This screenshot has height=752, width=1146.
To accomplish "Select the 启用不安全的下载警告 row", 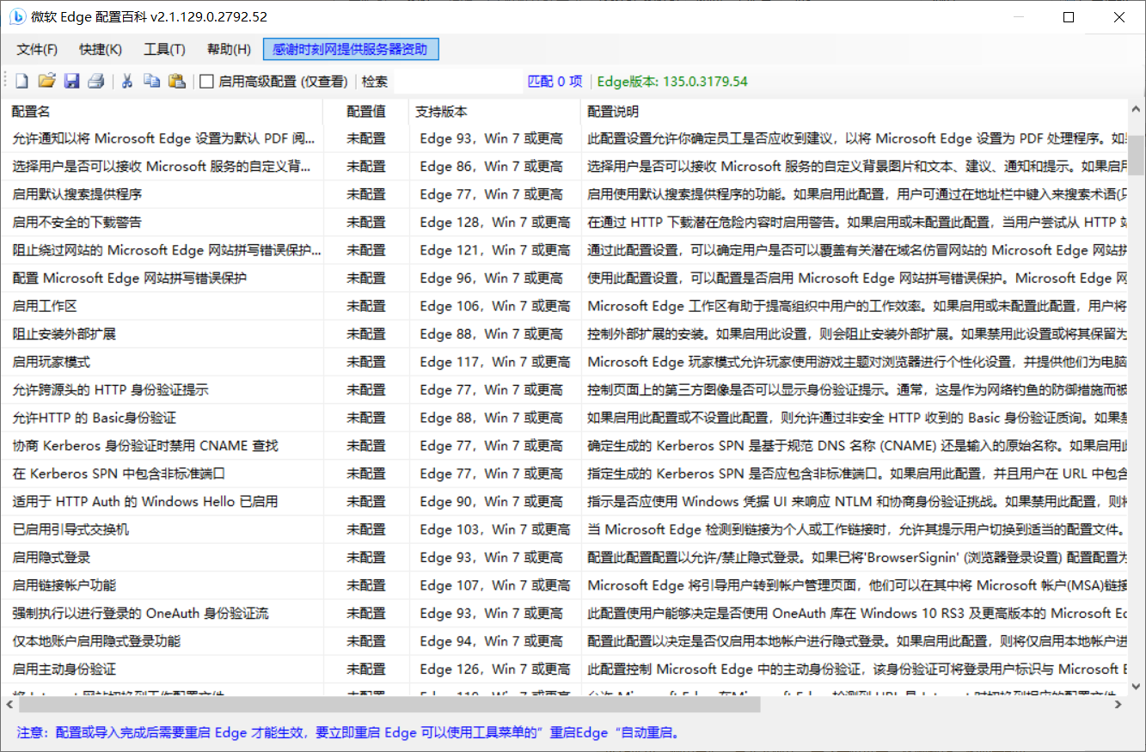I will (x=566, y=222).
